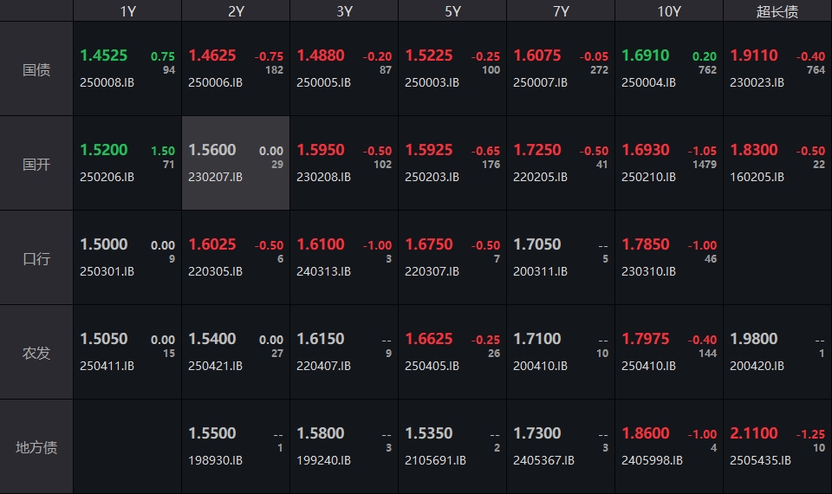832x494 pixels.
Task: Click bond code 220307.IB
Action: tap(432, 271)
